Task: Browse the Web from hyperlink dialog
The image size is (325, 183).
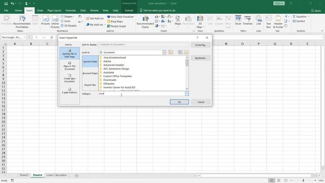Action: tap(180, 52)
